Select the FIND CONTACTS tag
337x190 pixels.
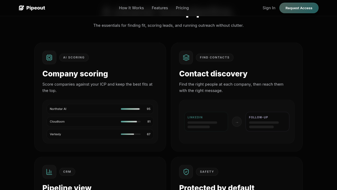point(215,58)
